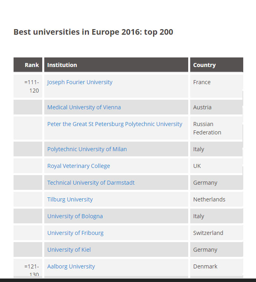
Task: Open the University of Kiel link
Action: [x=69, y=250]
